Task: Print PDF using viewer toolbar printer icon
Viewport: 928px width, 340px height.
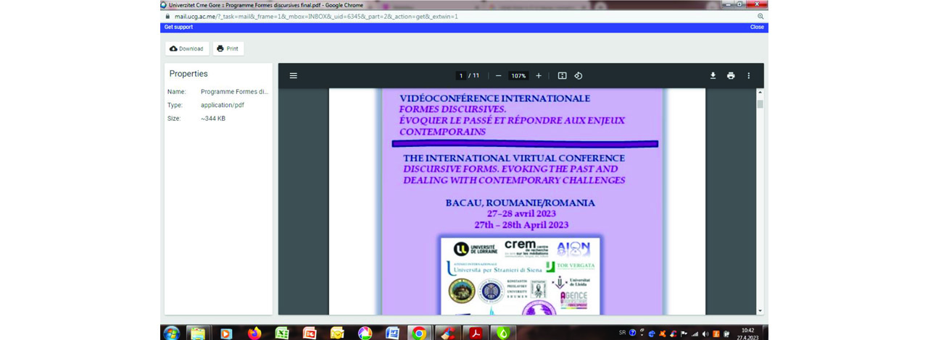Action: (731, 76)
